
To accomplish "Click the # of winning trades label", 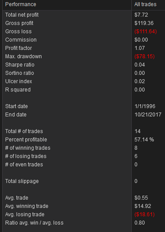I will [28, 148].
